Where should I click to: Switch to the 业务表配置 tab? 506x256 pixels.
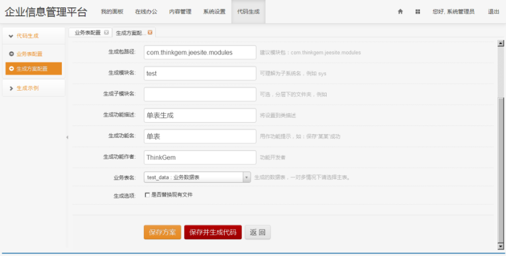click(88, 33)
